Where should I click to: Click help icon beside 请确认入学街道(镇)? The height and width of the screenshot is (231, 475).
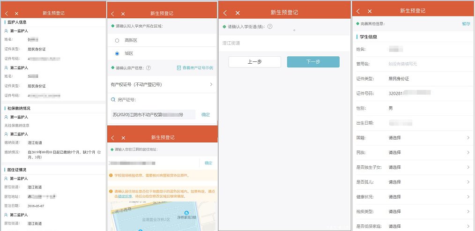270,27
